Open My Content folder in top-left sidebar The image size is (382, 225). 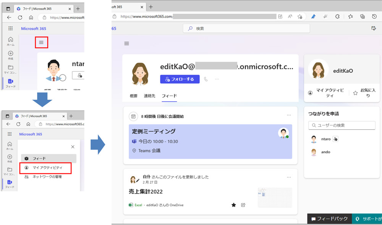(10, 69)
